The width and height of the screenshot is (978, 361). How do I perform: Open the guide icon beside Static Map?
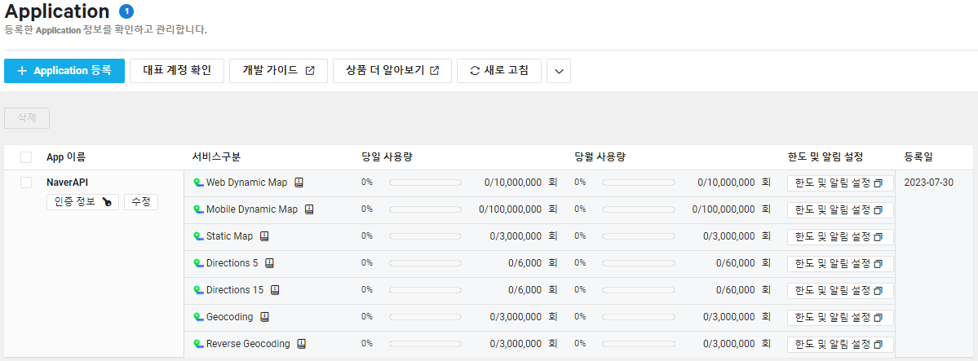click(x=264, y=236)
